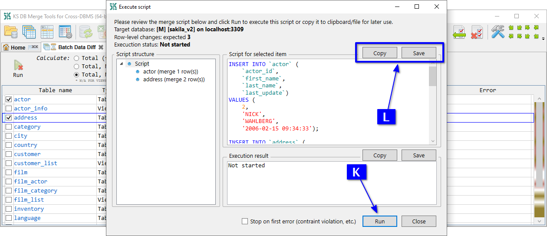Switch to the Home tab
Screen dimensions: 547x236
18,47
